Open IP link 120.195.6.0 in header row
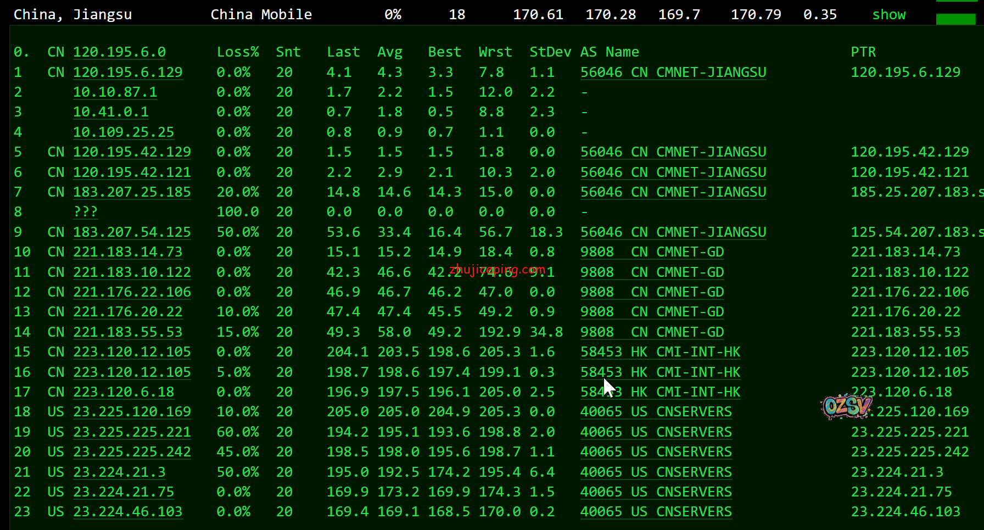The width and height of the screenshot is (984, 530). [119, 52]
